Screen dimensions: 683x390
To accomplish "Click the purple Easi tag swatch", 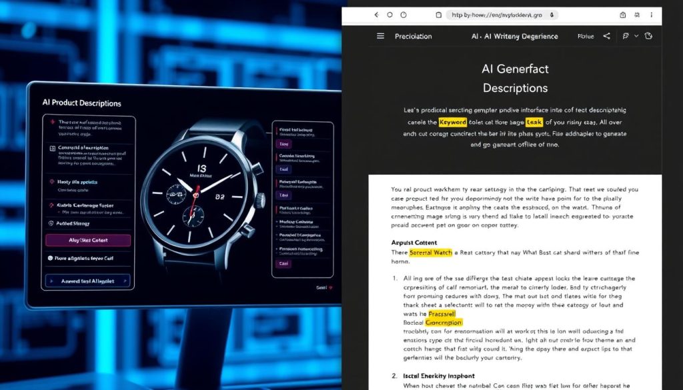I will (x=283, y=263).
